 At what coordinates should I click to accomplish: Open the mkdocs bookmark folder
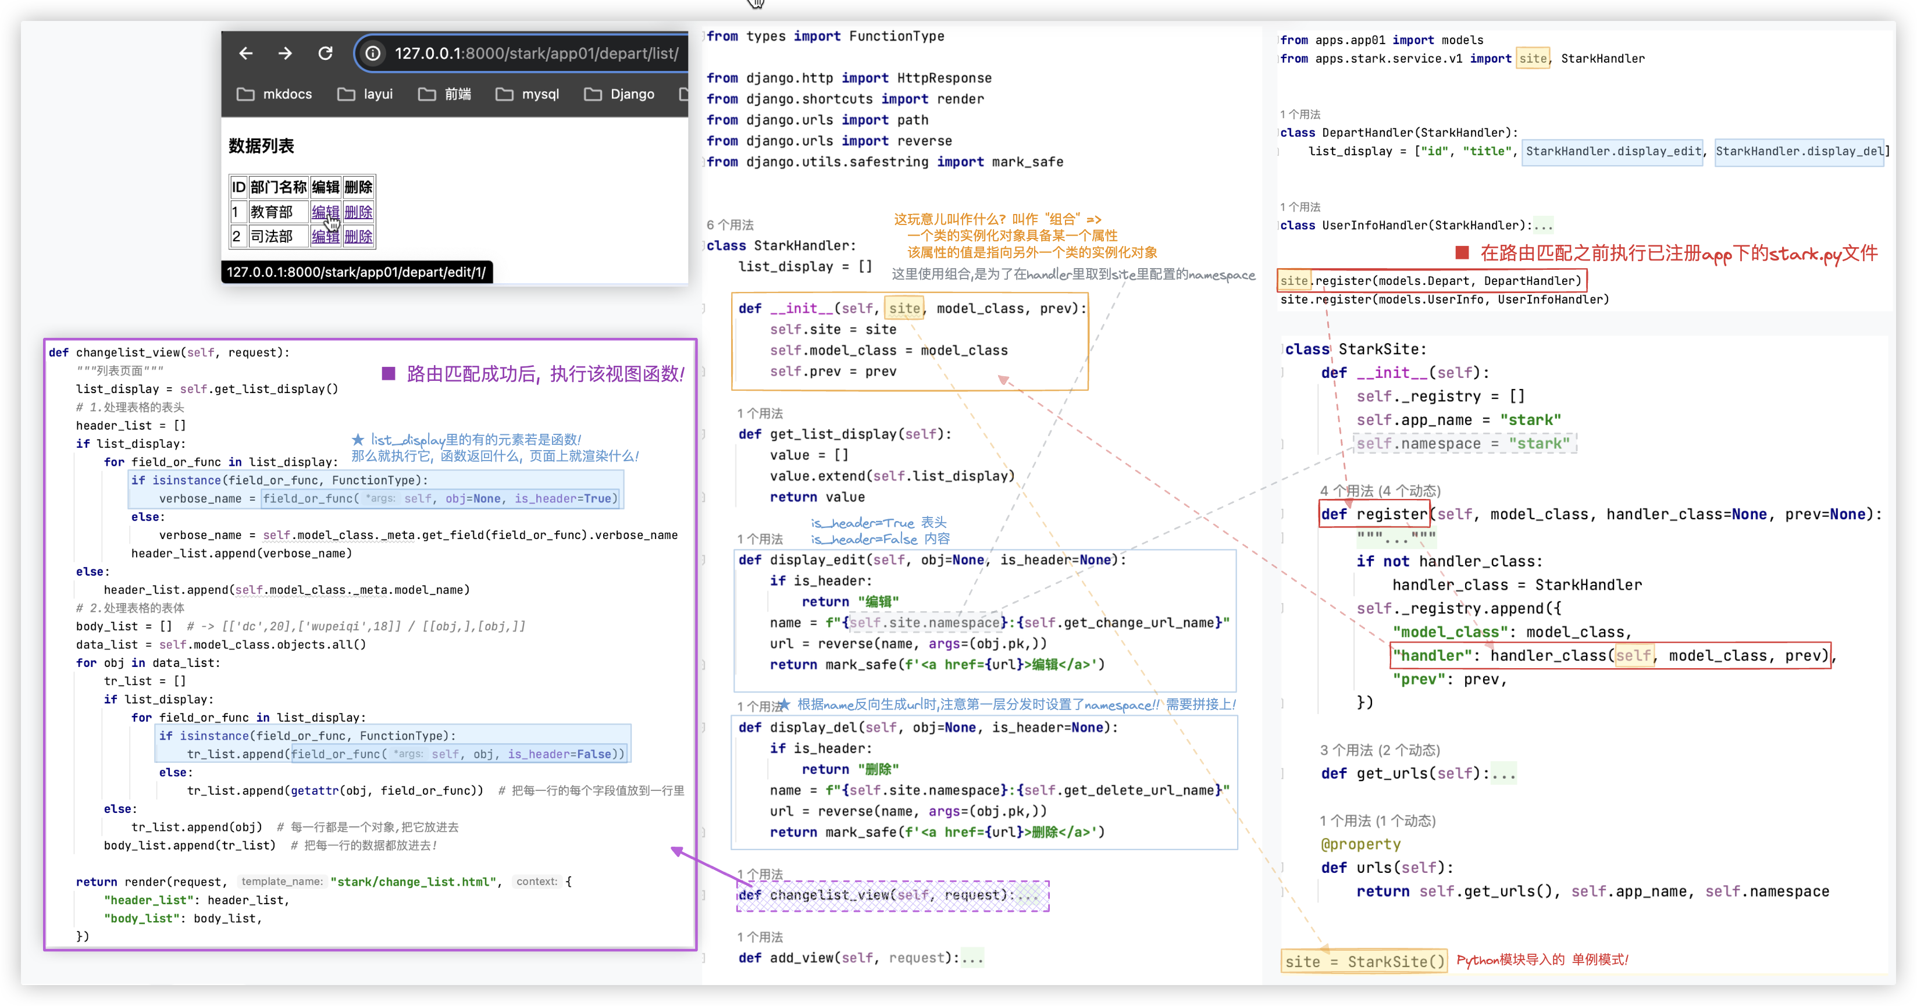point(275,94)
